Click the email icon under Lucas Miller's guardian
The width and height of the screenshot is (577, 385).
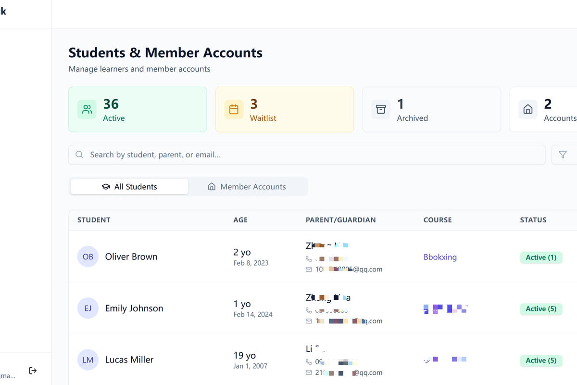[309, 372]
